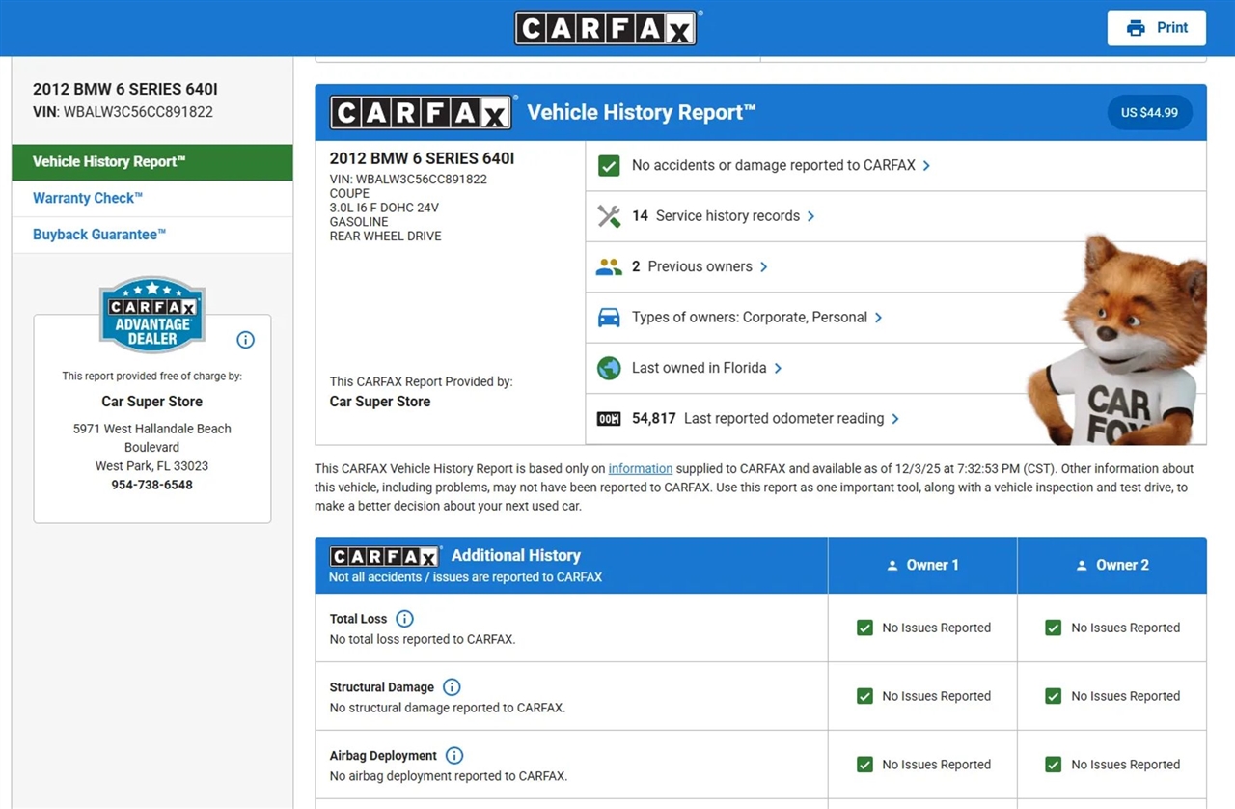
Task: Open Buyback Guarantee sidebar tab
Action: (99, 235)
